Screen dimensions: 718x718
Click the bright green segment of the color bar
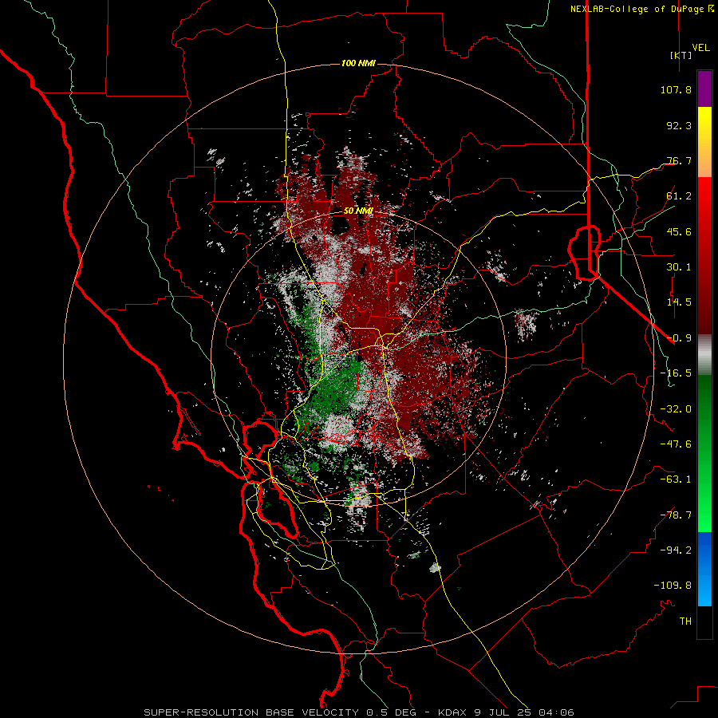[x=704, y=453]
